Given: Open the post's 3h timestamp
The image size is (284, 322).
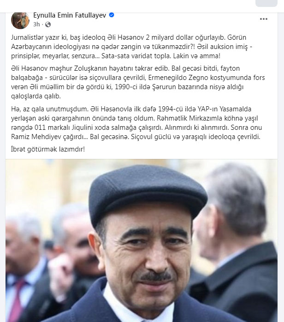Looking at the screenshot, I should pyautogui.click(x=36, y=24).
